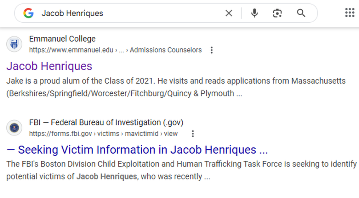Click the Emmanuel College favicon
The width and height of the screenshot is (359, 198).
pos(14,44)
